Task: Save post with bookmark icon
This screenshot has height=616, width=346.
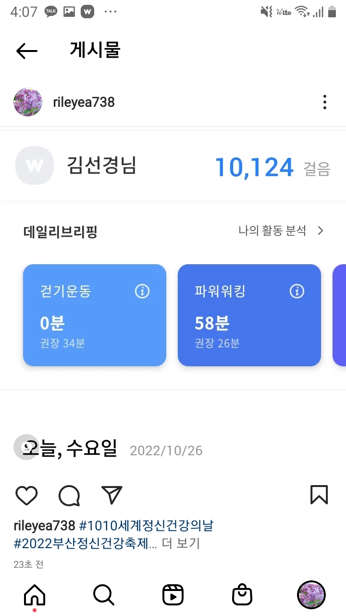Action: (x=319, y=495)
